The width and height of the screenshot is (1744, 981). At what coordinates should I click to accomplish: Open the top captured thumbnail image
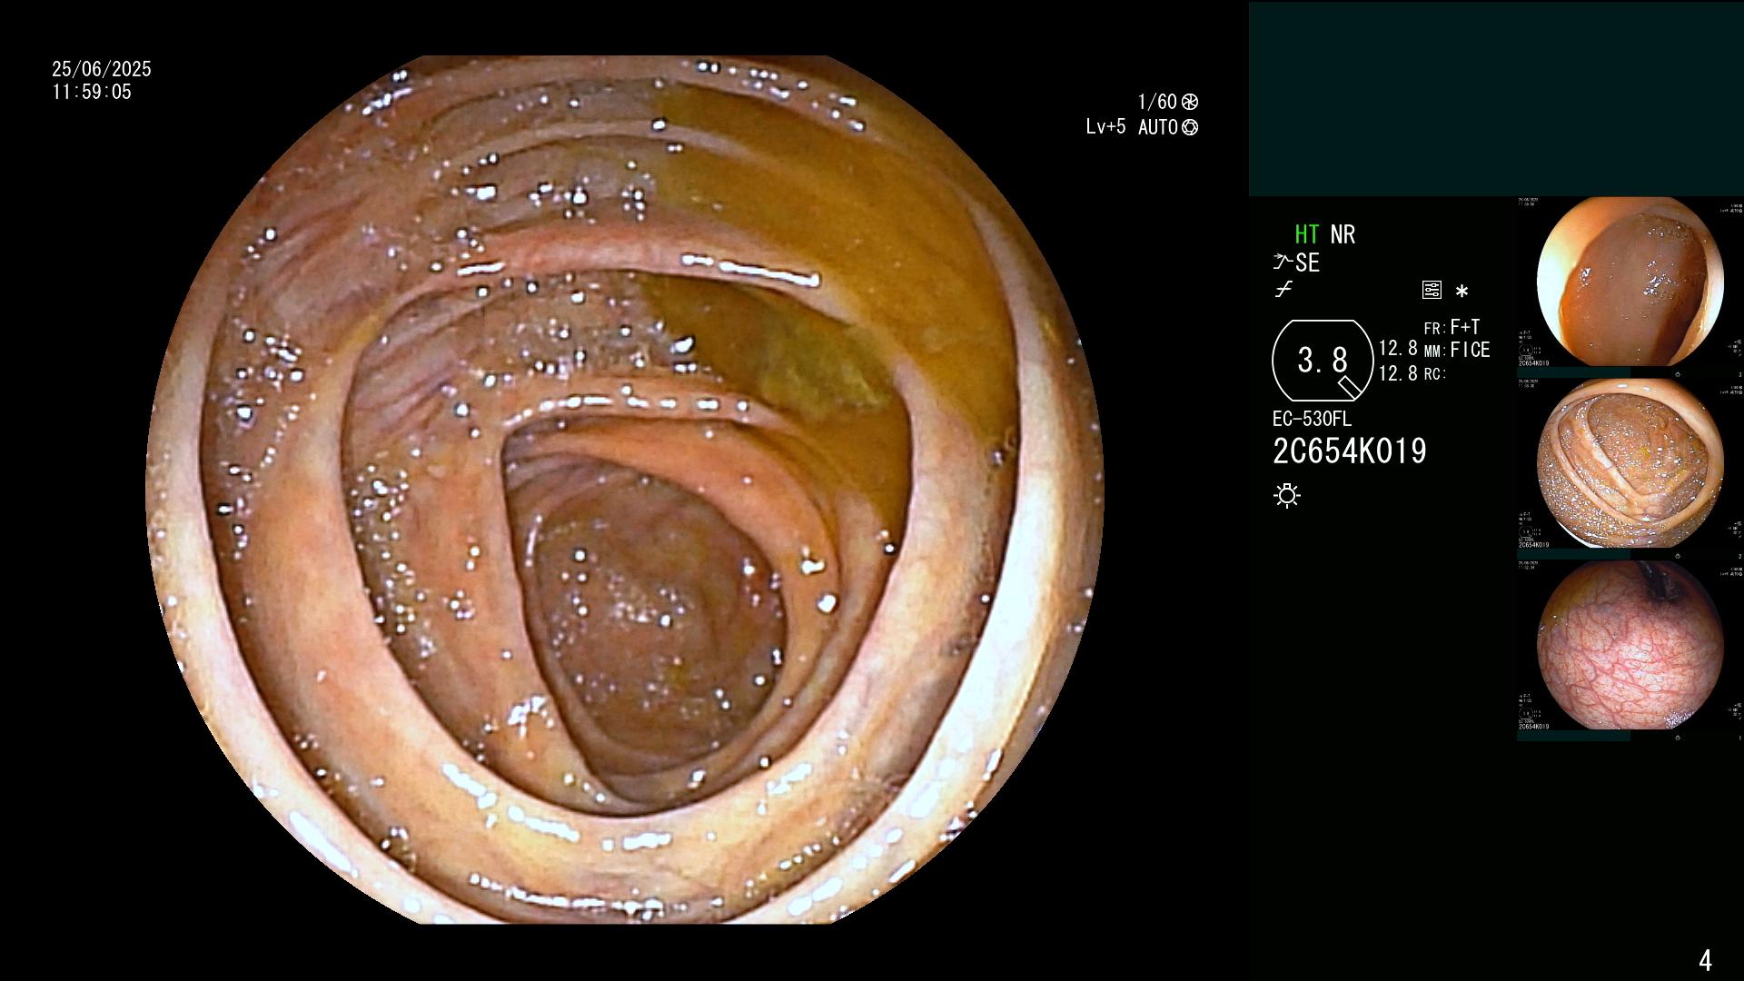1630,282
